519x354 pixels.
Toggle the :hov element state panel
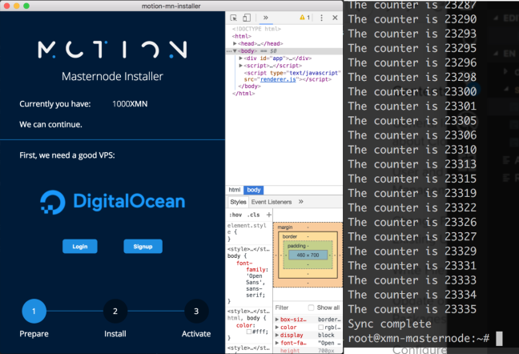(x=235, y=215)
